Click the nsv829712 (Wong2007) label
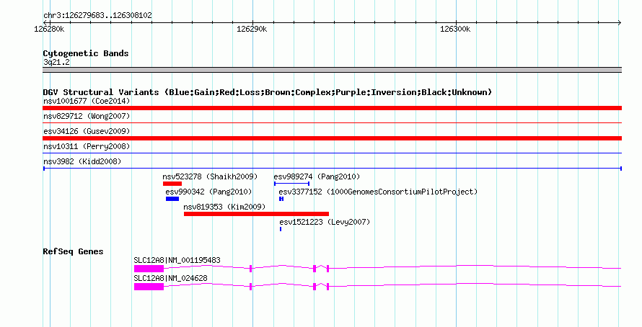The image size is (642, 327). pos(87,116)
